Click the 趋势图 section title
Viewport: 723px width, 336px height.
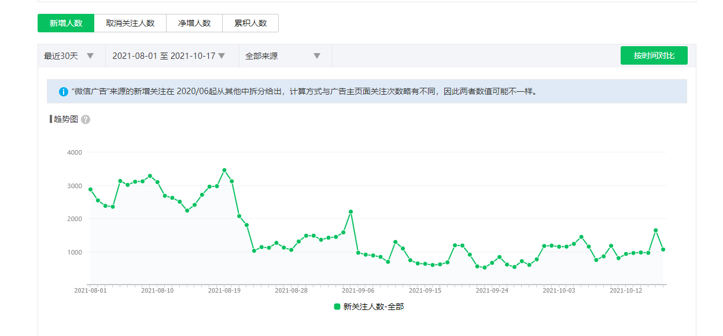pos(65,120)
